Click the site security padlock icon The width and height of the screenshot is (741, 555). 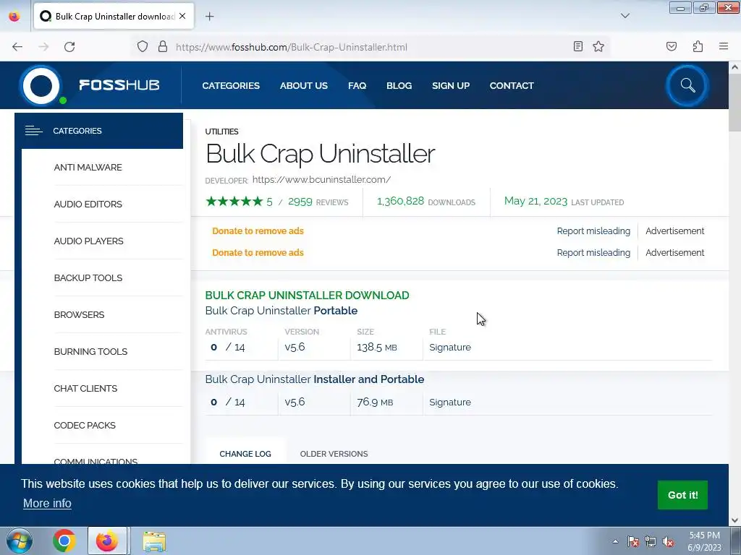163,47
